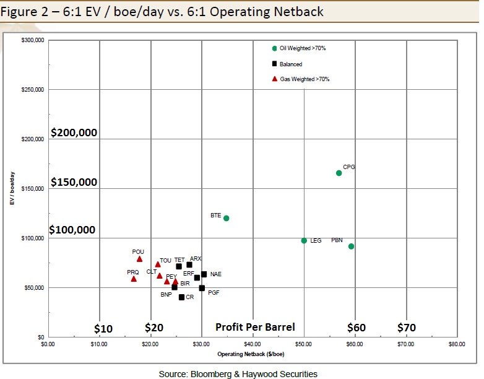
Task: Select the LEG green circle marker
Action: tap(304, 241)
